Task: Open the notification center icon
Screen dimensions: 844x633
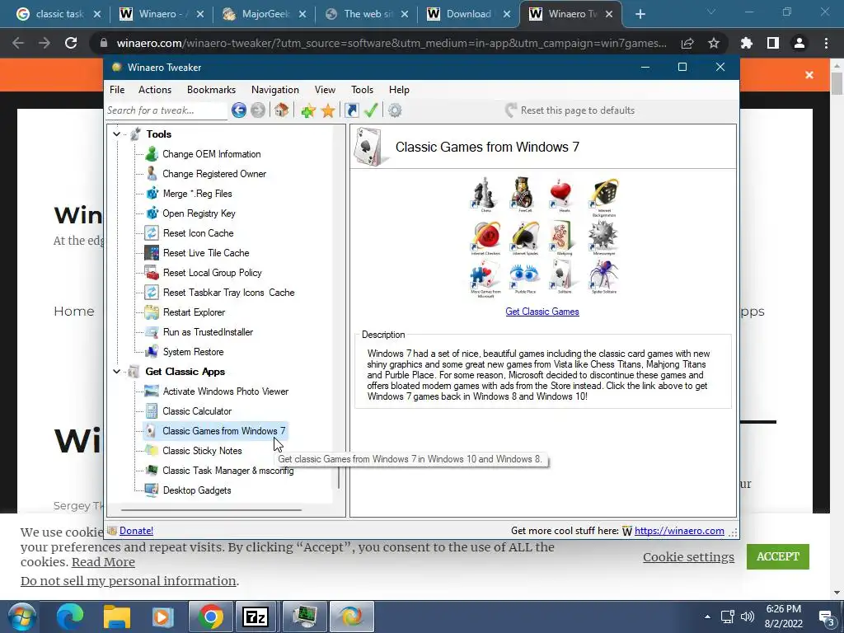Action: [x=826, y=617]
